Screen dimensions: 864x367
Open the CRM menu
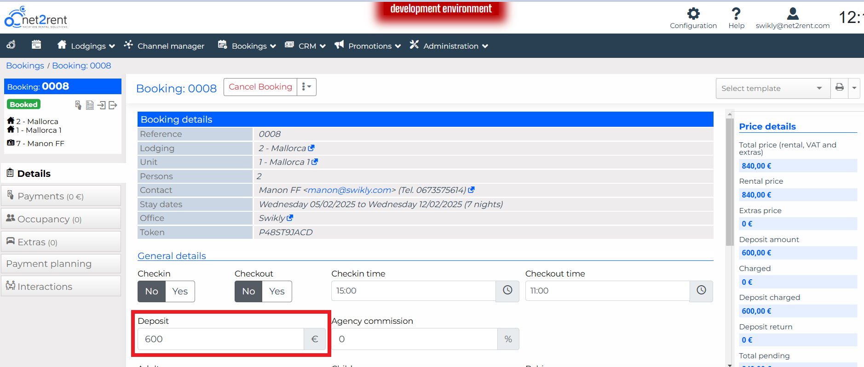(x=305, y=45)
